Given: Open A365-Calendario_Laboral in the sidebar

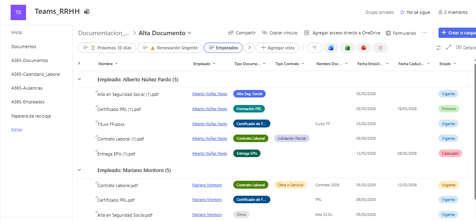Looking at the screenshot, I should pos(36,74).
